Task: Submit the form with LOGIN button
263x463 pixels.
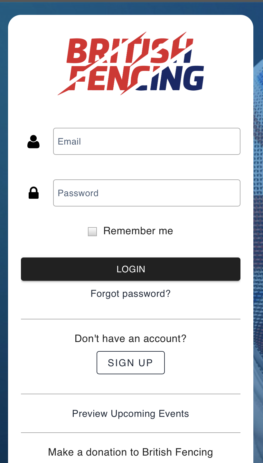Action: coord(131,269)
